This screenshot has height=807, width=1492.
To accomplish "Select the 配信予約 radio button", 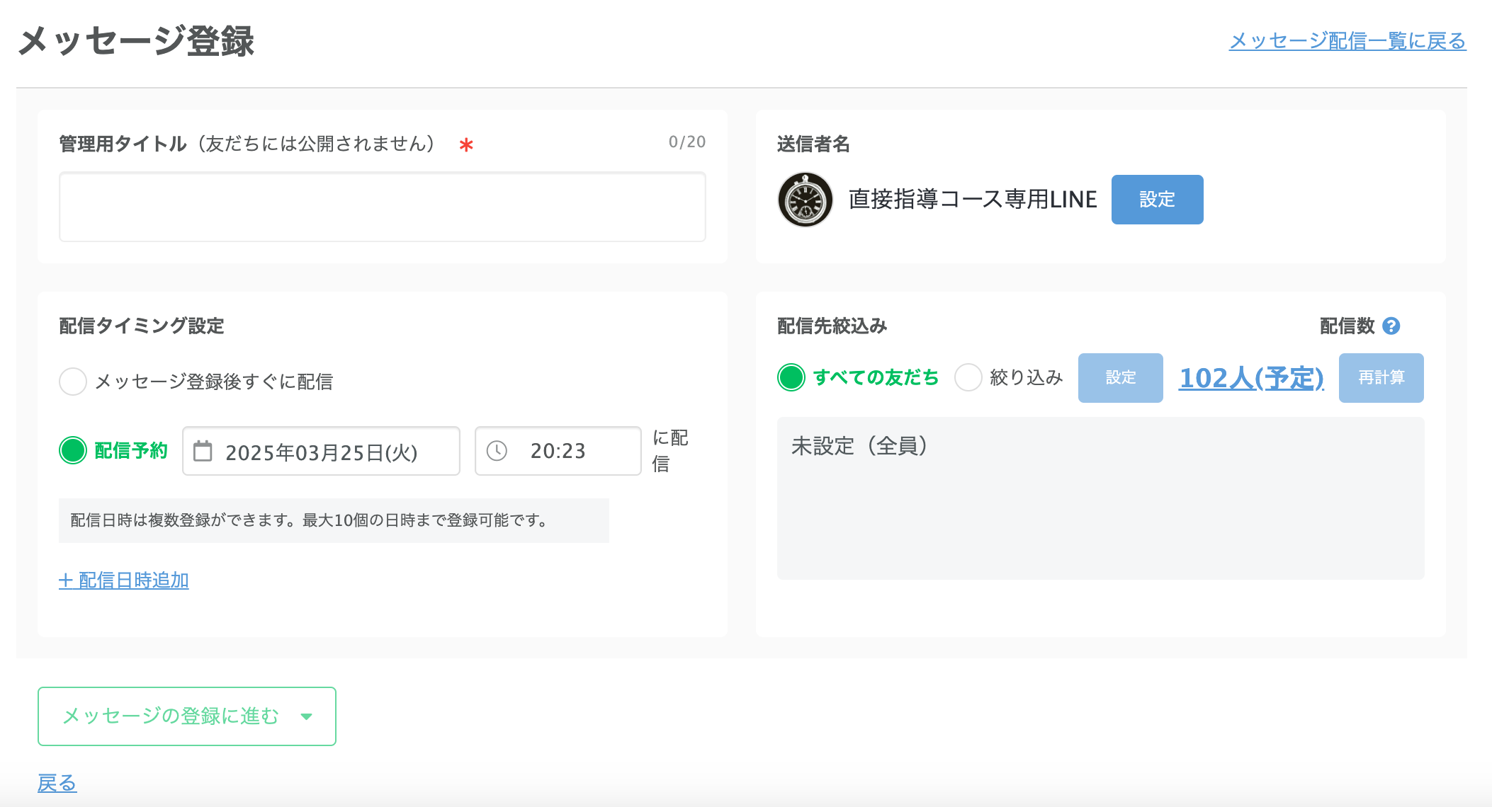I will 73,450.
